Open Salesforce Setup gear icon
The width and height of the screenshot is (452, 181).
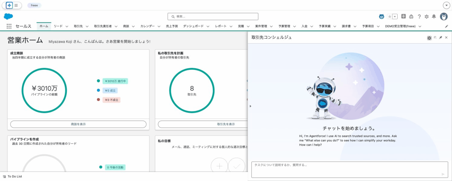pos(426,17)
